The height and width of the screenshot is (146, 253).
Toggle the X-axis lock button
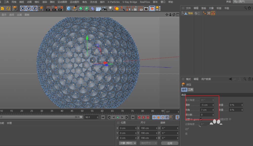[x=23, y=8]
